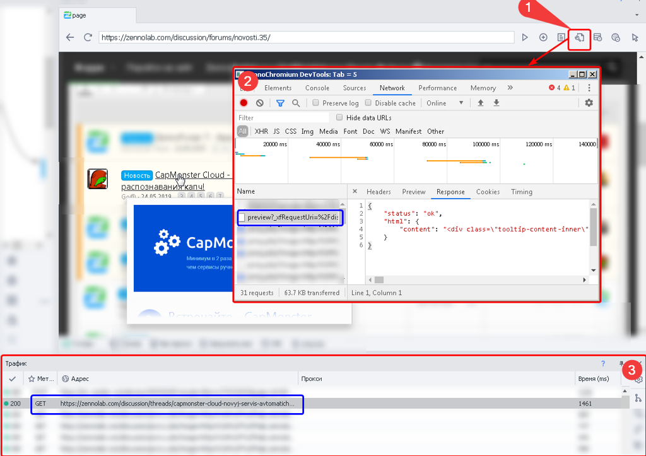Click the Filter text input field
The height and width of the screenshot is (456, 646).
tap(283, 118)
